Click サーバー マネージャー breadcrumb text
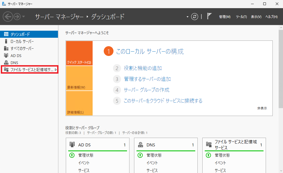The width and height of the screenshot is (283, 173). click(x=59, y=17)
